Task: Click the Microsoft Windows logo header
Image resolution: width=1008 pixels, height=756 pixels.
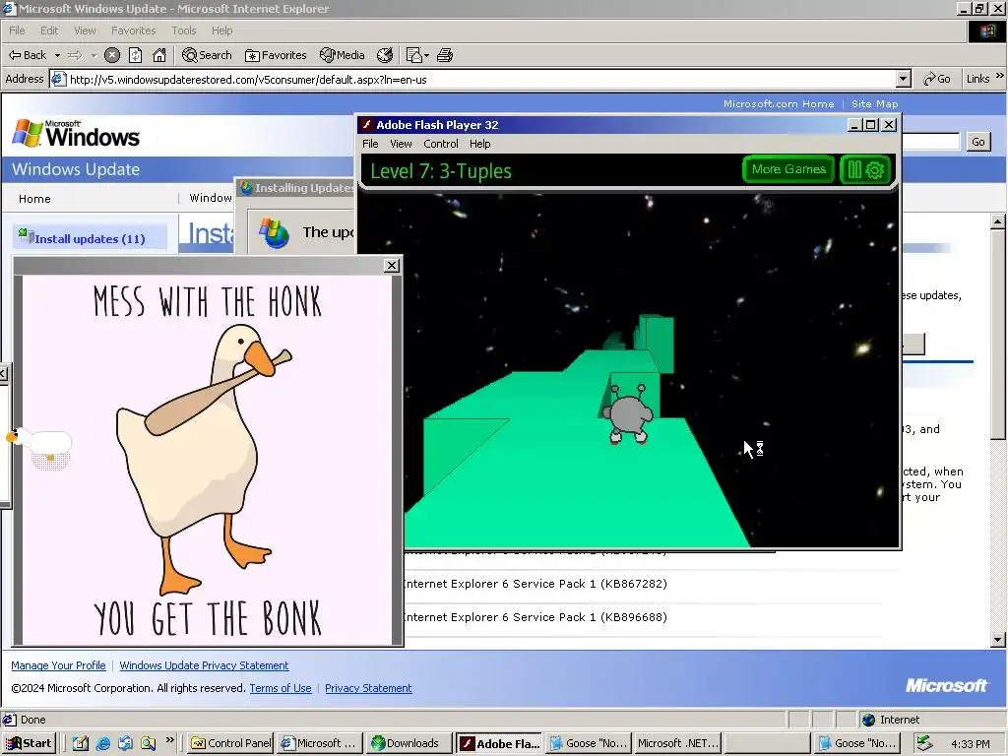Action: pos(77,133)
